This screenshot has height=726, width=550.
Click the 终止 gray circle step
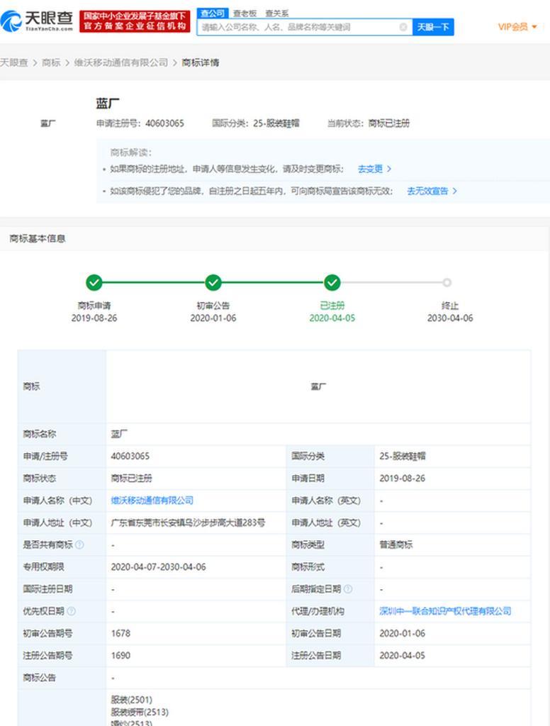[447, 282]
